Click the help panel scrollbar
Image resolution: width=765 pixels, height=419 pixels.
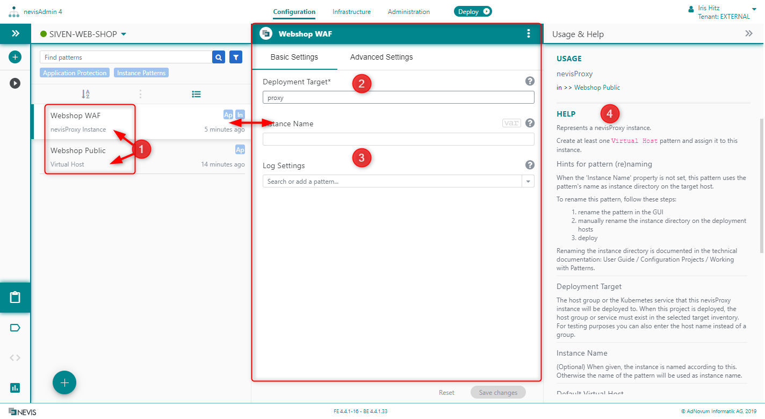[x=761, y=185]
